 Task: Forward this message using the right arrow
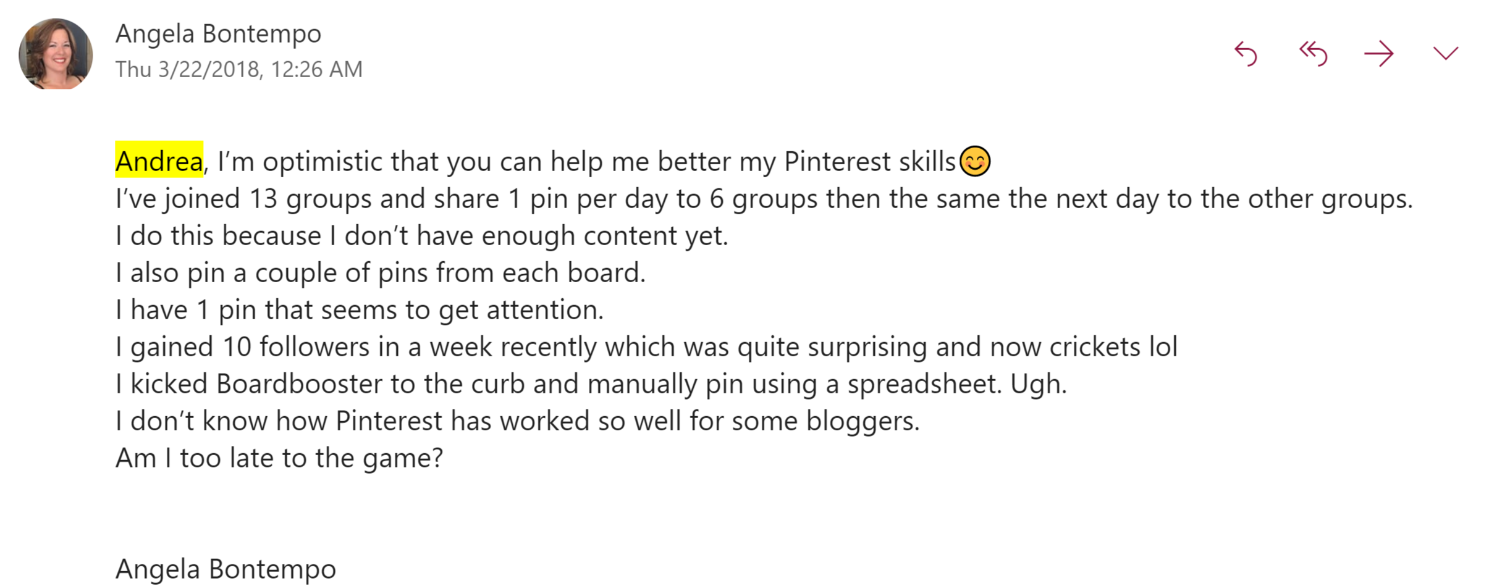pos(1379,54)
